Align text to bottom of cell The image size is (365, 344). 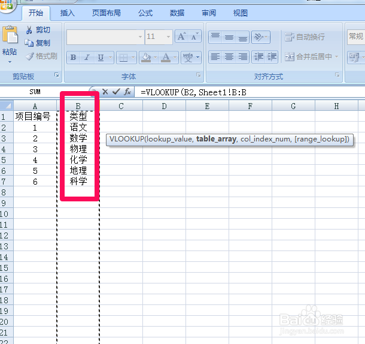coord(243,37)
